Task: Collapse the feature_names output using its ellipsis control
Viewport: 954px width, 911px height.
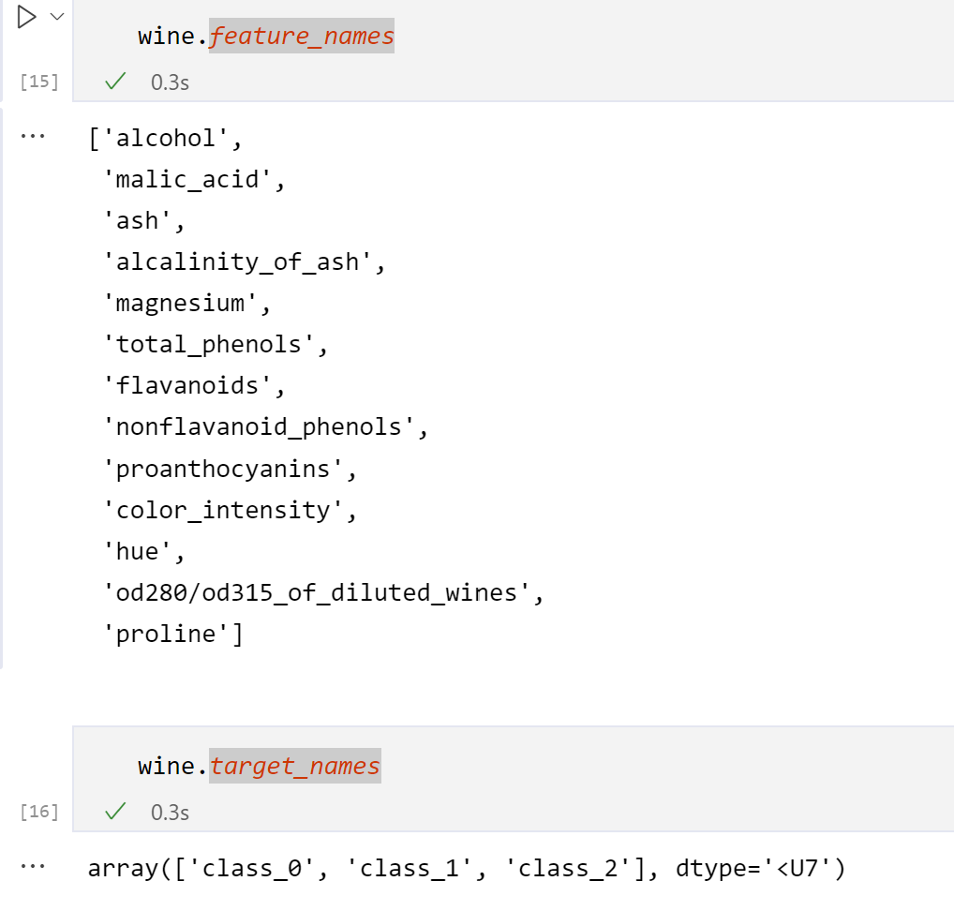Action: [33, 135]
